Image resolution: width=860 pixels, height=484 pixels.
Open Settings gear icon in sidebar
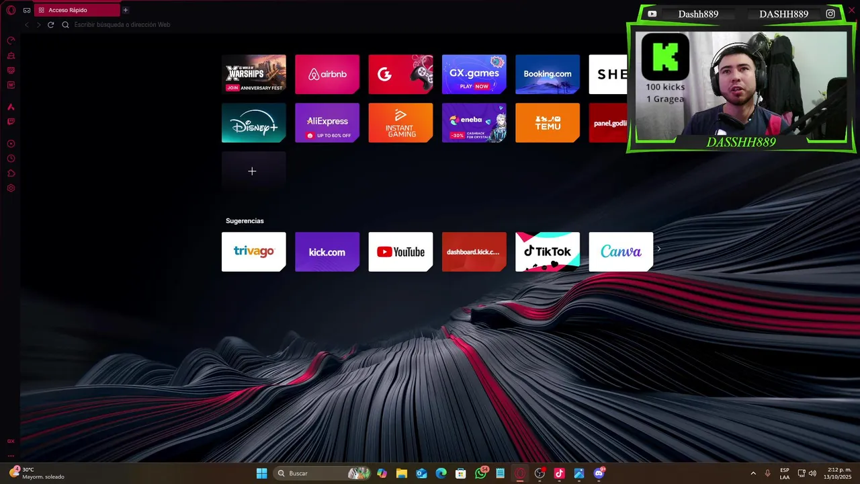coord(11,188)
